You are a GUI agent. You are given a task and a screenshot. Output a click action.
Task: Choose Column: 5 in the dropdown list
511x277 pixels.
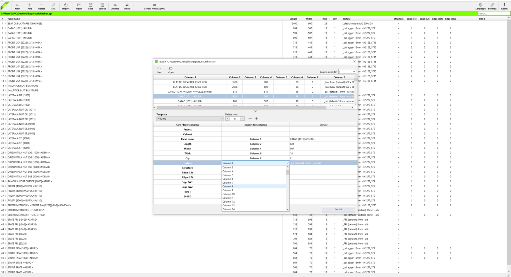[x=228, y=175]
